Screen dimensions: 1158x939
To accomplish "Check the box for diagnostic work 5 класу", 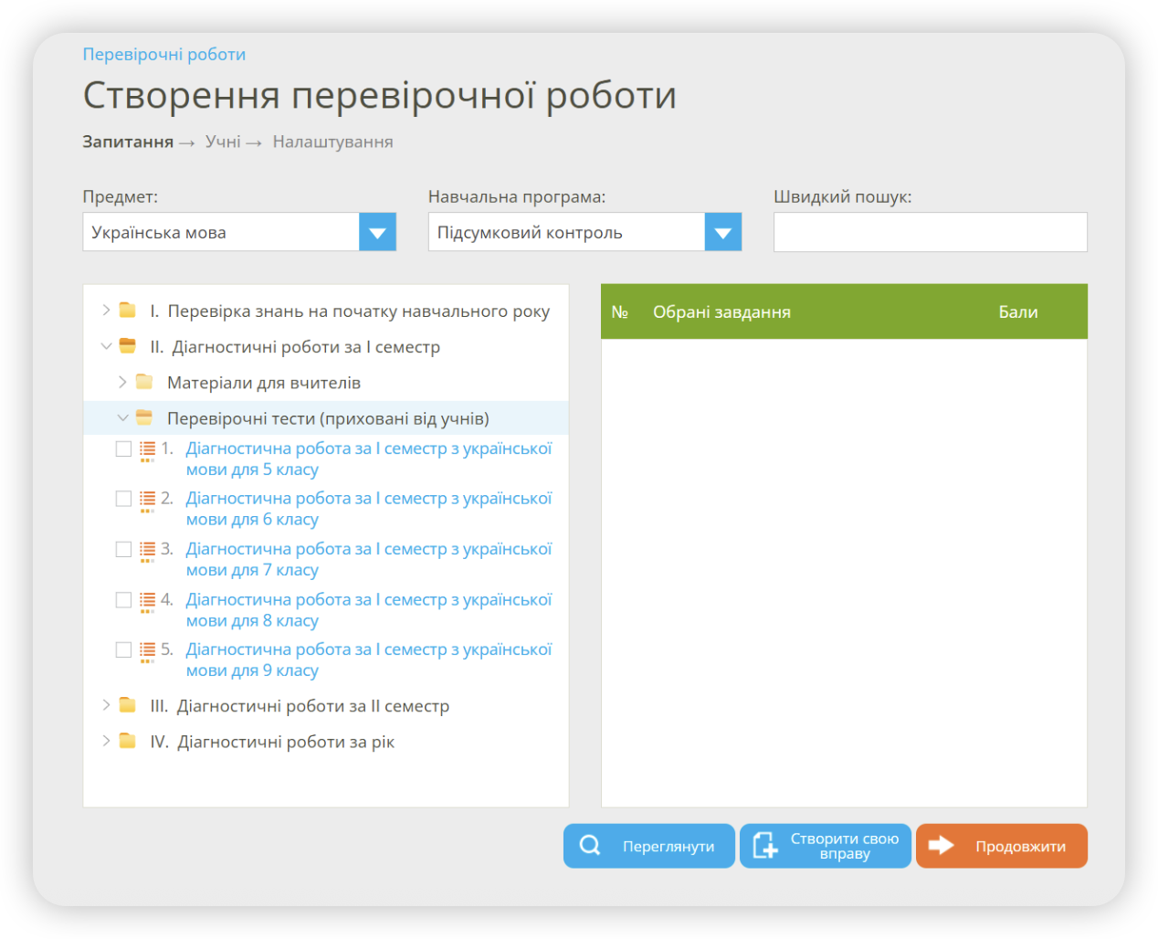I will coord(123,448).
